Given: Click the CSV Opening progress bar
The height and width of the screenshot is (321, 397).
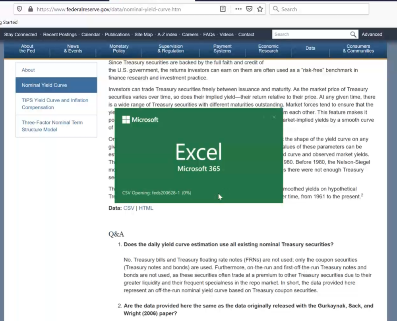Looking at the screenshot, I should pyautogui.click(x=157, y=193).
